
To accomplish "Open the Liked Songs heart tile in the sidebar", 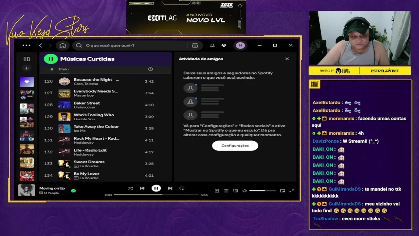I will coord(27,82).
